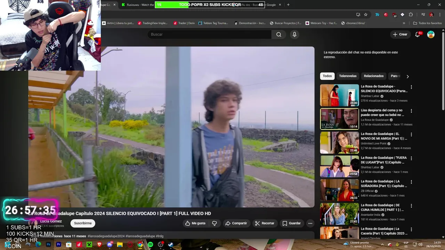Open the Todos los favoritos folder
The height and width of the screenshot is (250, 445).
pyautogui.click(x=428, y=23)
